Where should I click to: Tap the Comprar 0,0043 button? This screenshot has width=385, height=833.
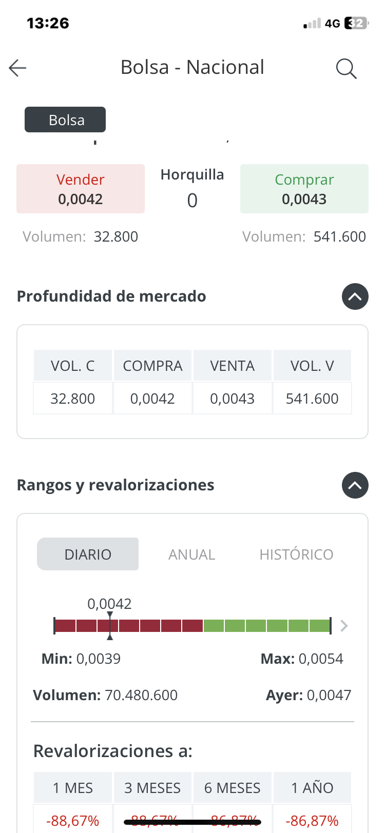point(304,189)
